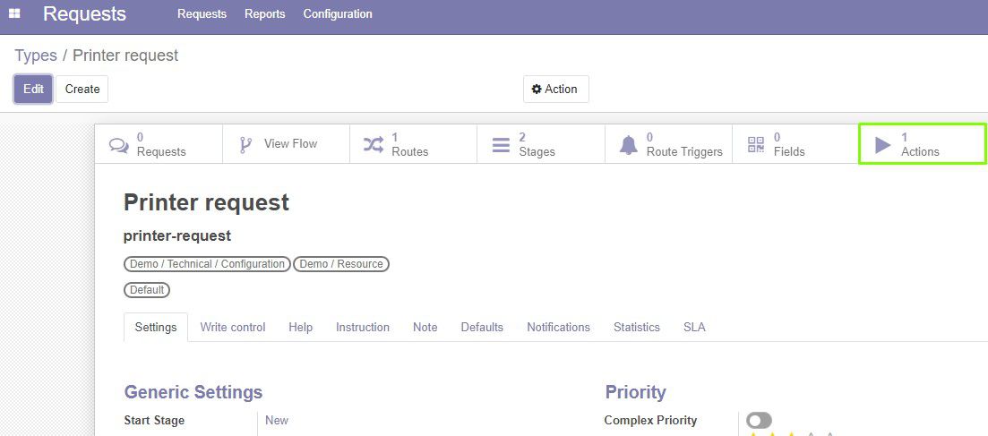Click Printer request in the breadcrumb

(x=125, y=56)
